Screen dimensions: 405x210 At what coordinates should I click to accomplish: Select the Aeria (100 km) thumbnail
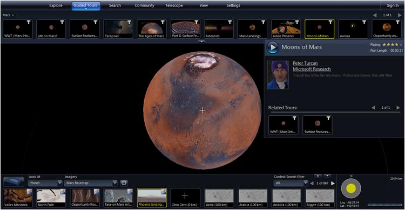[x=219, y=198]
